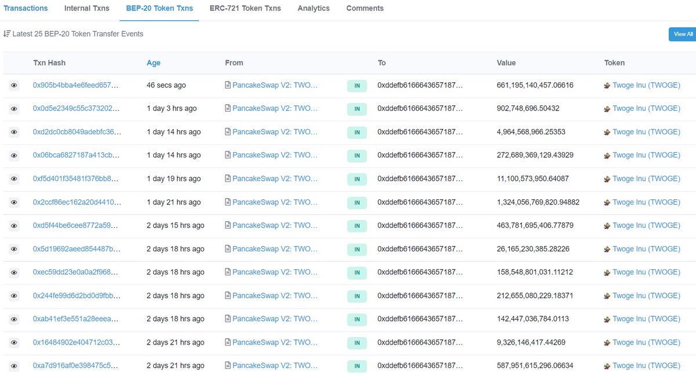The image size is (696, 373).
Task: Click IN badge in the 1 day 3 hrs row
Action: click(357, 109)
